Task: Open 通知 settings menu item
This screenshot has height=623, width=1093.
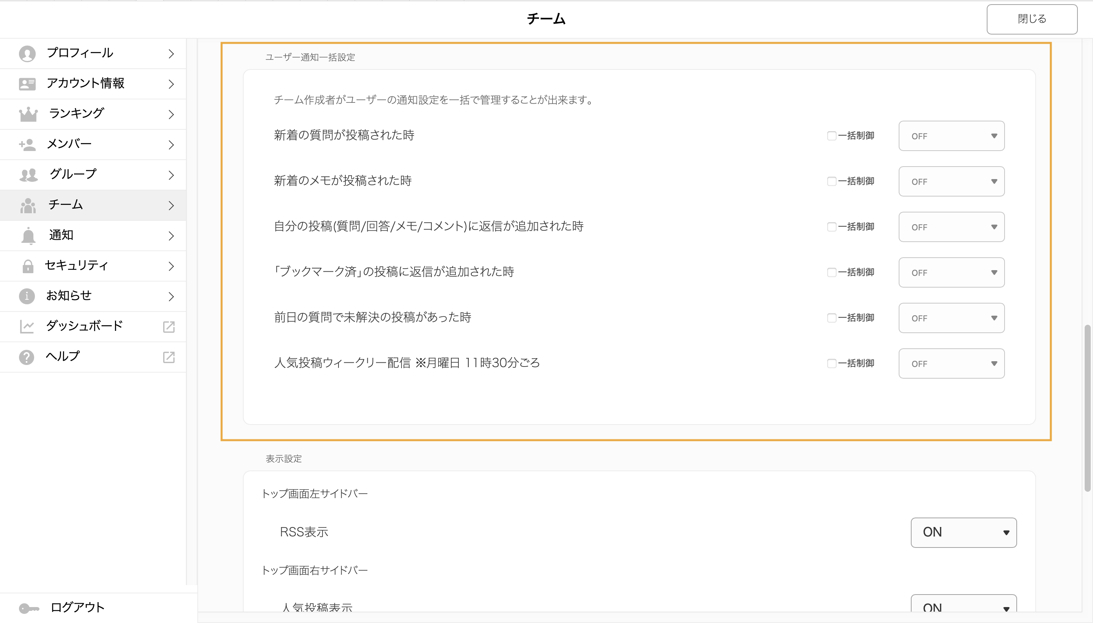Action: pyautogui.click(x=93, y=236)
